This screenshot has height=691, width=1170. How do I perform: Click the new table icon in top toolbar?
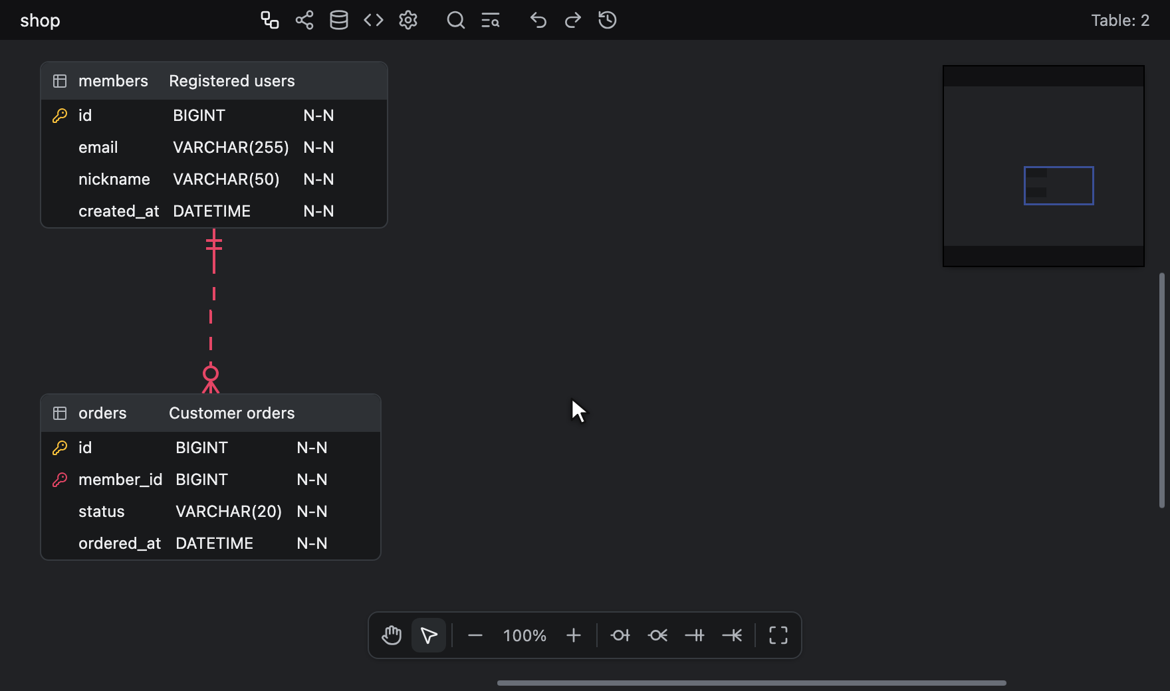[x=269, y=20]
